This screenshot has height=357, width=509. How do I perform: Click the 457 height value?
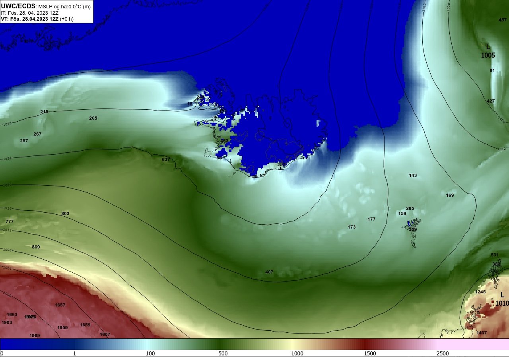[x=503, y=20]
